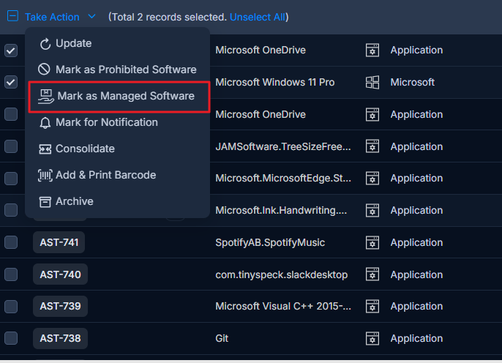Viewport: 502px width, 363px height.
Task: Uncheck the Microsoft Windows 11 Pro checkbox
Action: click(11, 82)
